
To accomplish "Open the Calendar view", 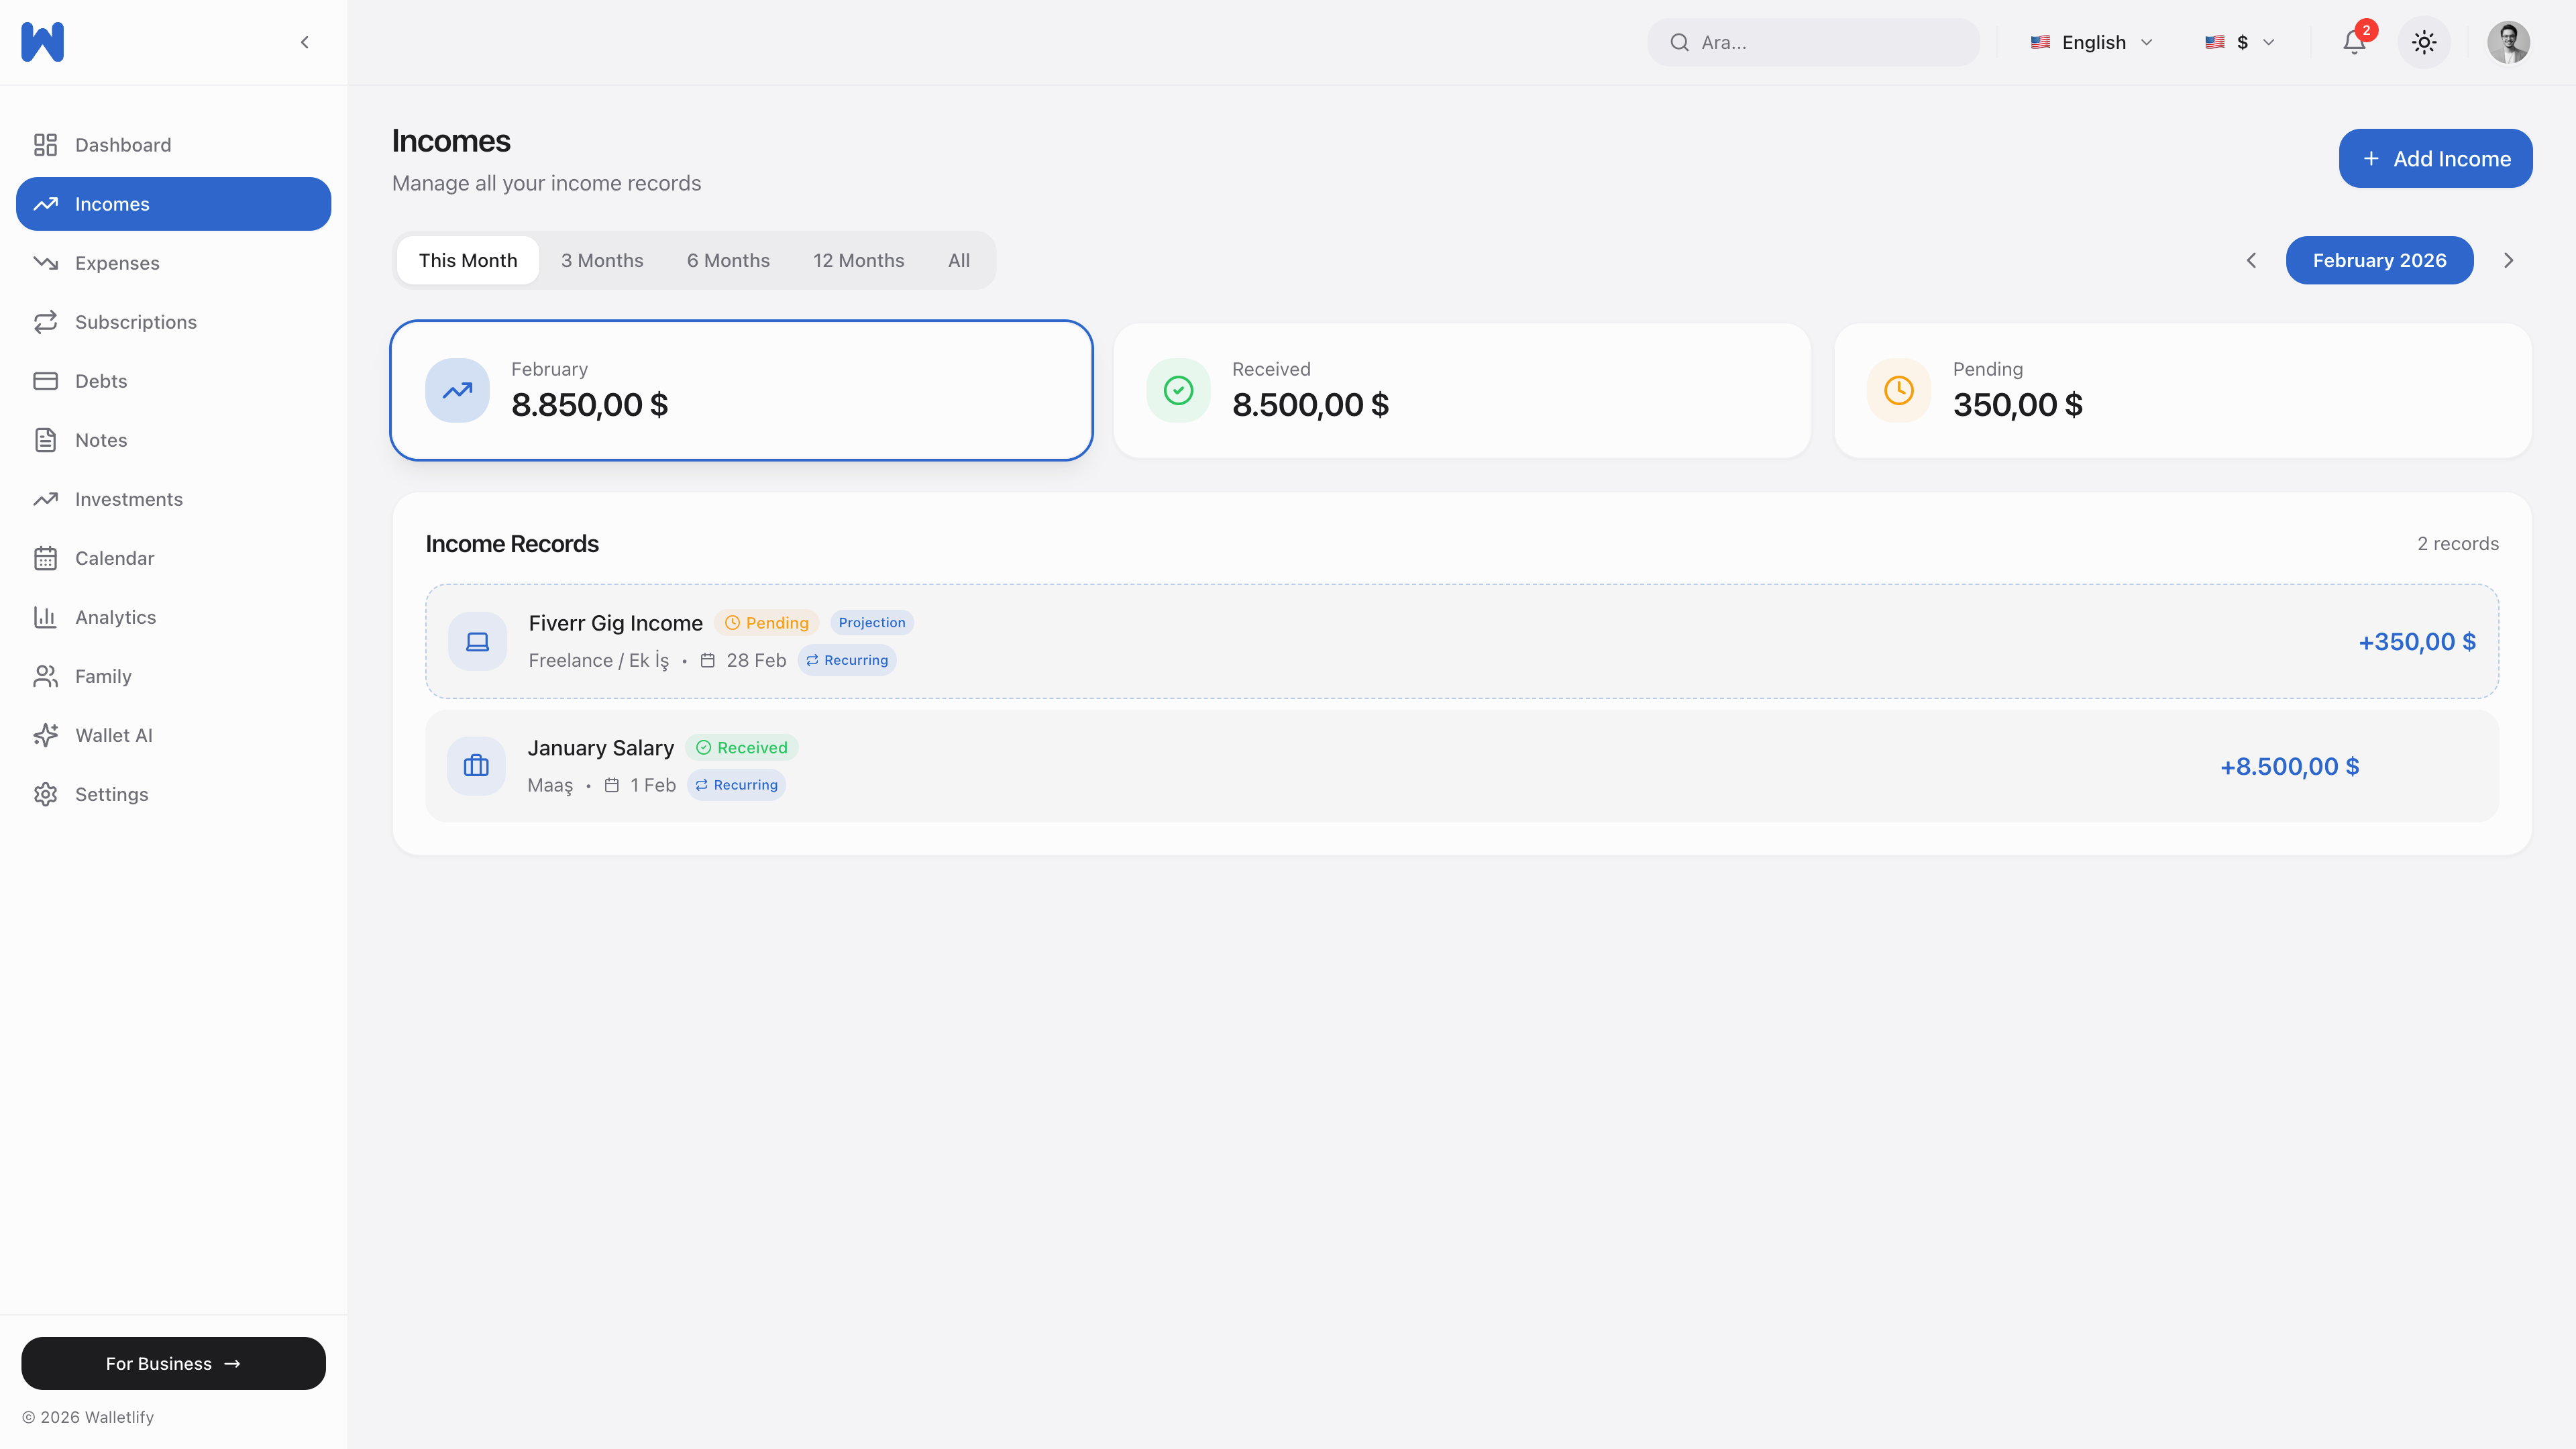I will click(115, 558).
